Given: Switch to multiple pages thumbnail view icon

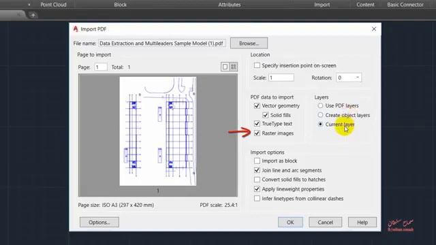Looking at the screenshot, I should (x=233, y=67).
